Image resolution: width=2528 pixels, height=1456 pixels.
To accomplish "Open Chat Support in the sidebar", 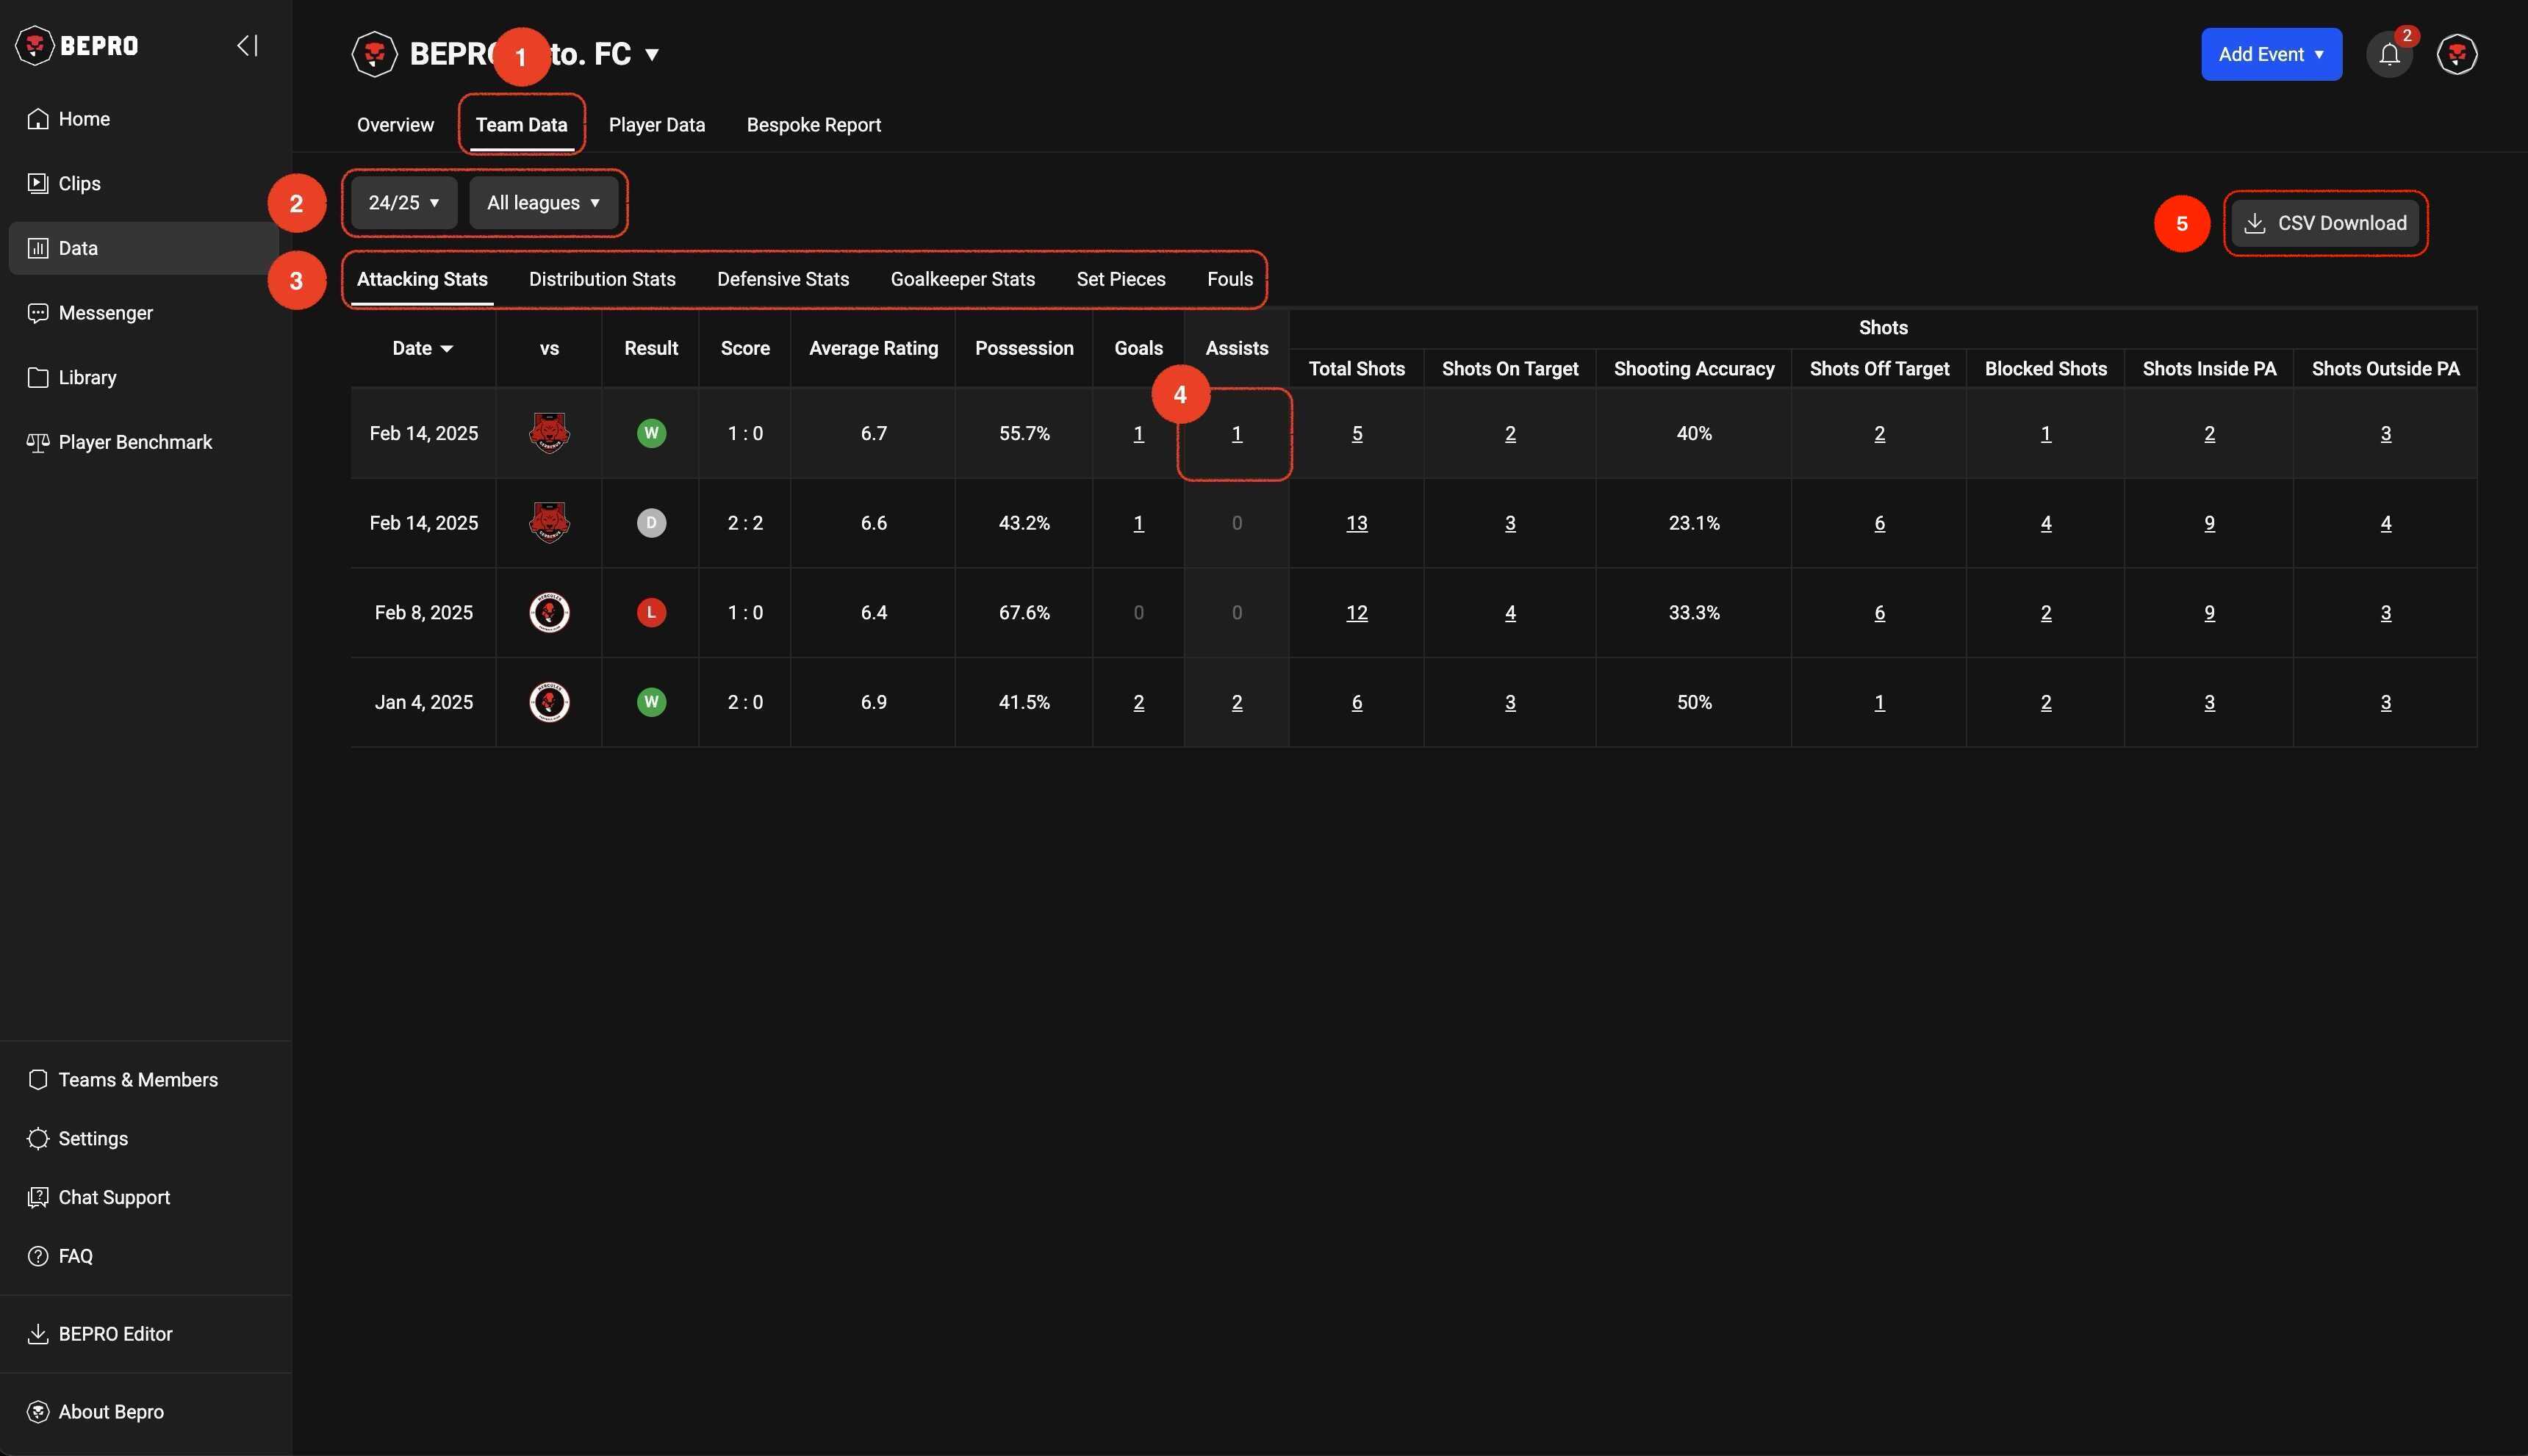I will coord(113,1197).
